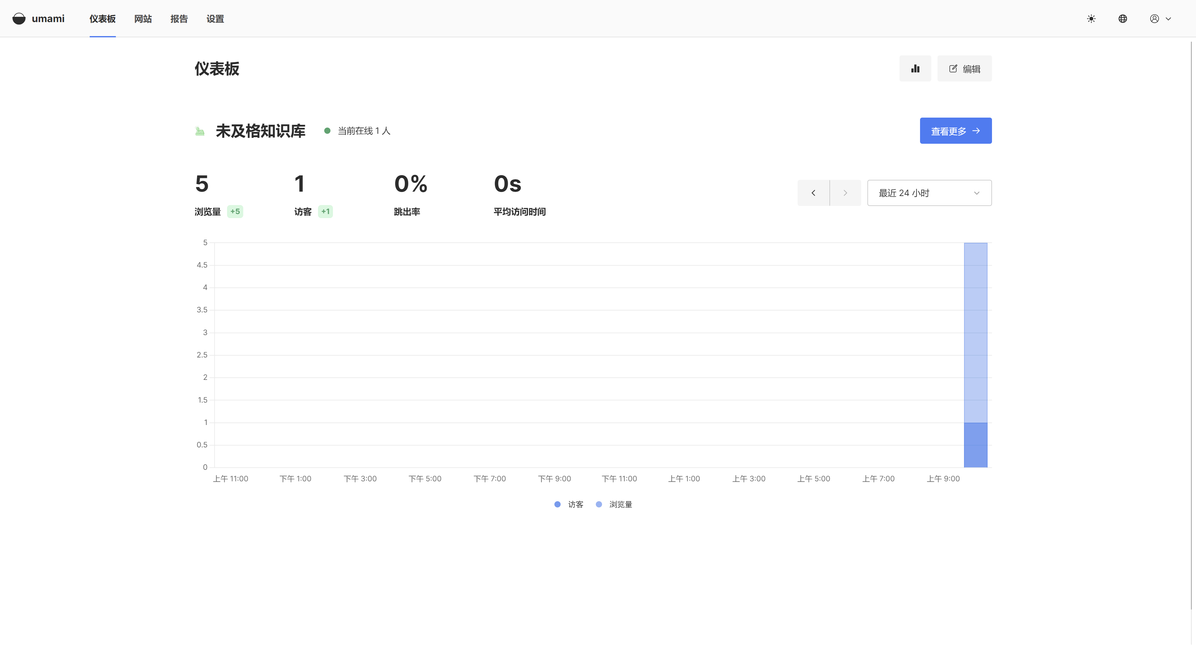Go to next time period arrow

(x=845, y=193)
